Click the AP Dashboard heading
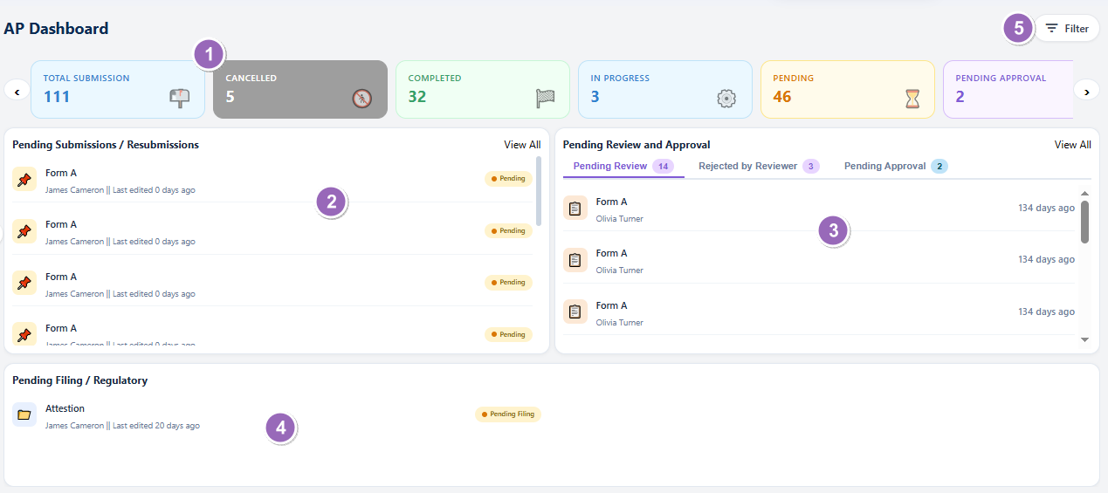 (56, 29)
